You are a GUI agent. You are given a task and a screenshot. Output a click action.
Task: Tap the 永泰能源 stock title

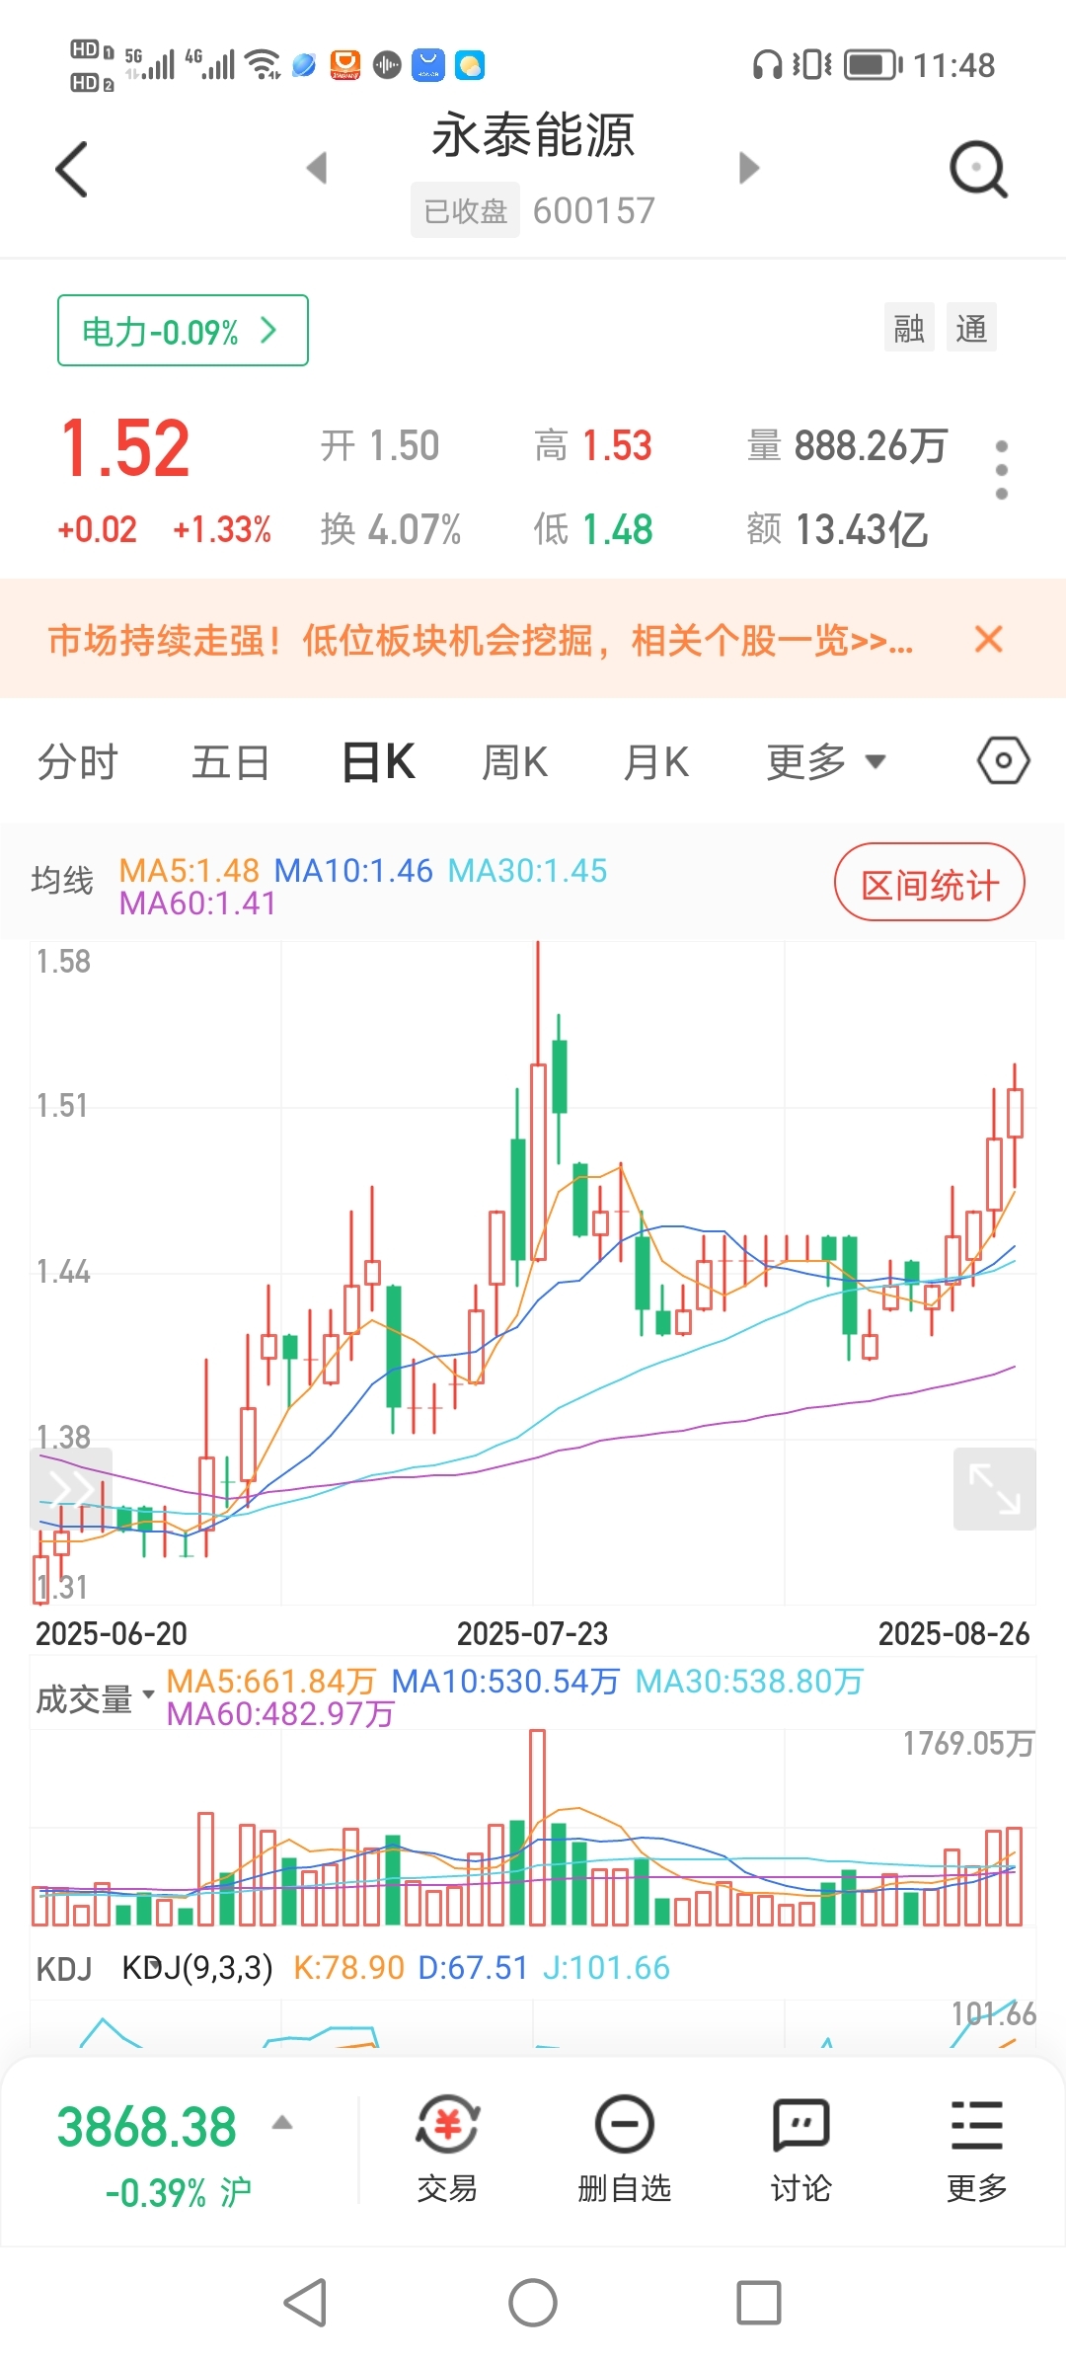point(533,135)
